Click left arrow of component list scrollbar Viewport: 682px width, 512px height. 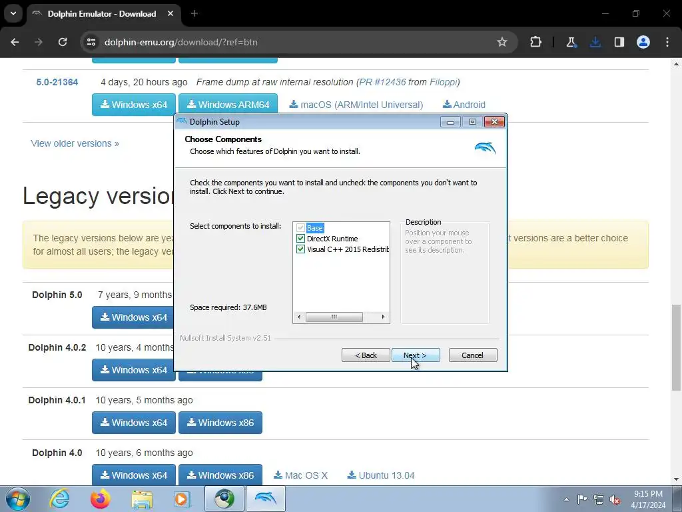pos(299,317)
